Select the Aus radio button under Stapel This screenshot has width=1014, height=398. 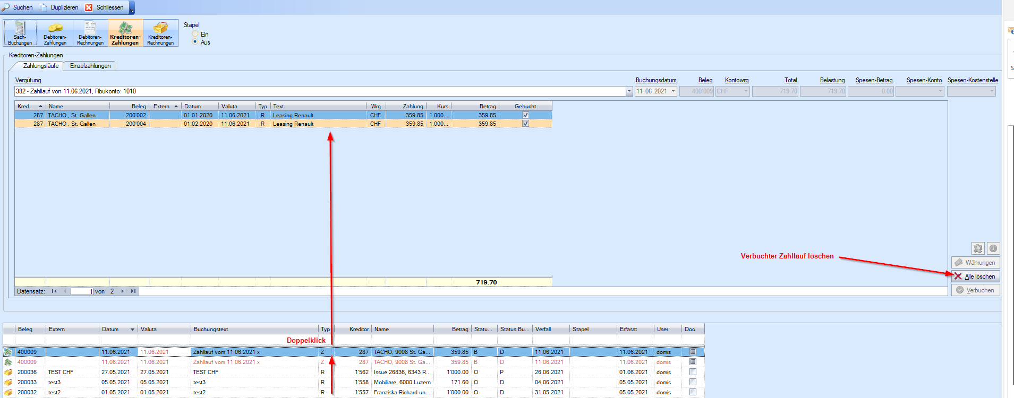click(195, 42)
